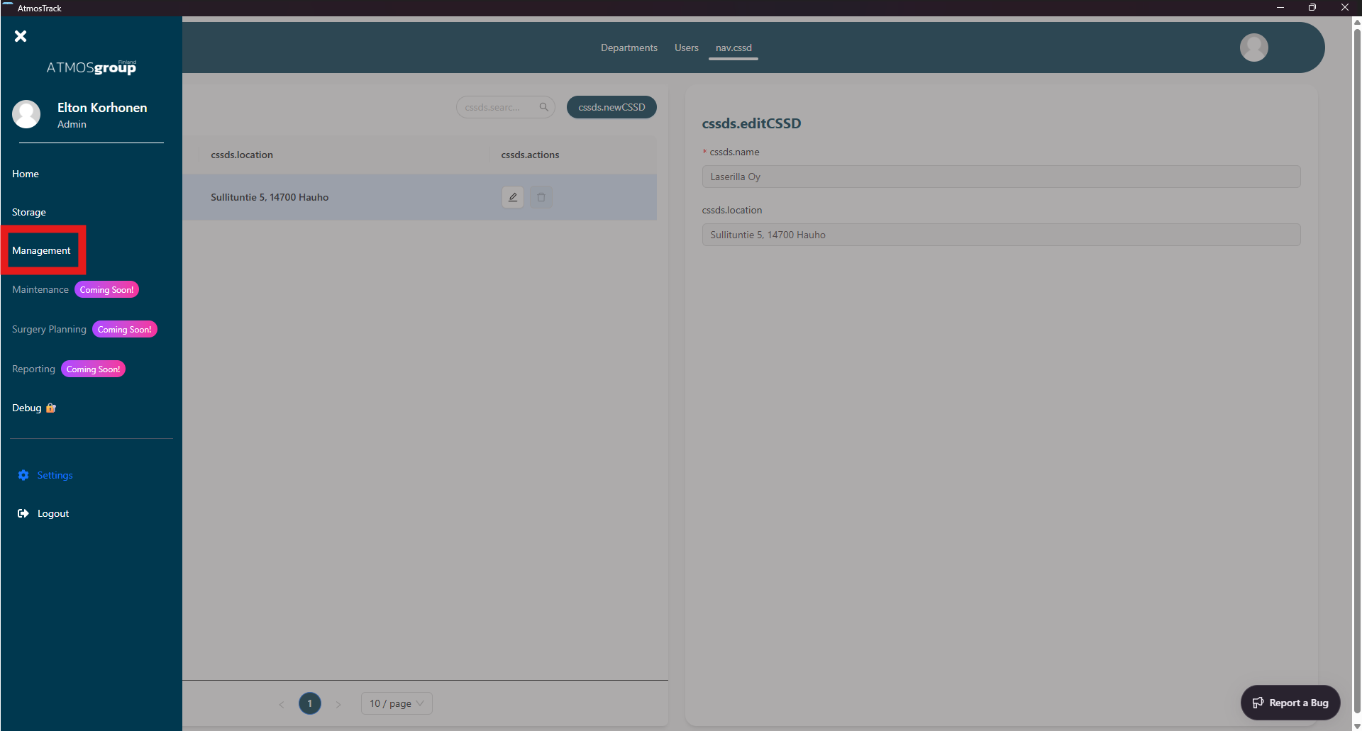This screenshot has width=1362, height=731.
Task: Click the Debug lock icon
Action: pyautogui.click(x=51, y=408)
